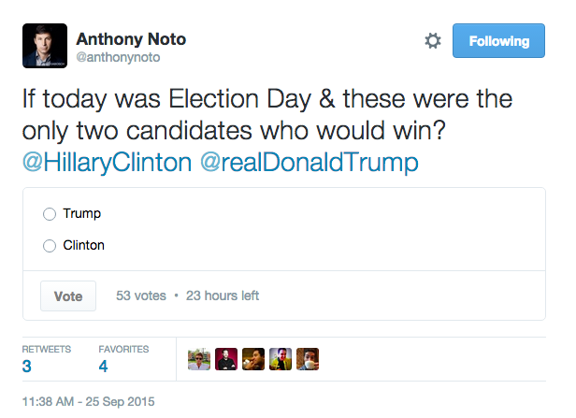The image size is (576, 418).
Task: Click the Anthony Noto display name
Action: [x=130, y=39]
